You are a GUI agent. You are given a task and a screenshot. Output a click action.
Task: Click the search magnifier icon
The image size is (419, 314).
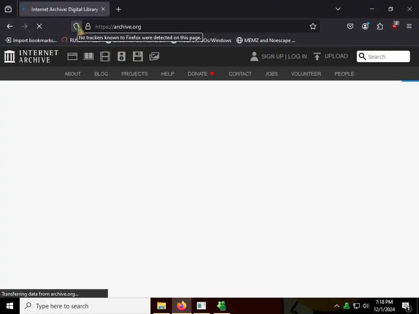pyautogui.click(x=363, y=56)
